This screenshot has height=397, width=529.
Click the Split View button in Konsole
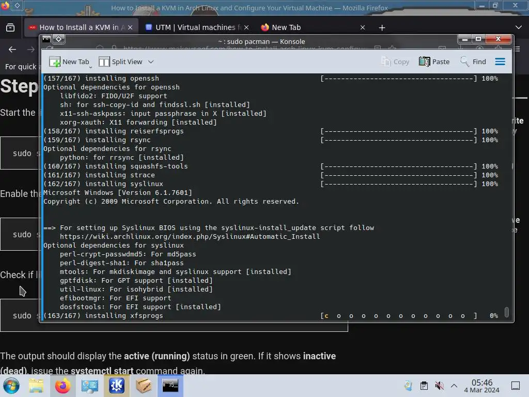pos(120,62)
